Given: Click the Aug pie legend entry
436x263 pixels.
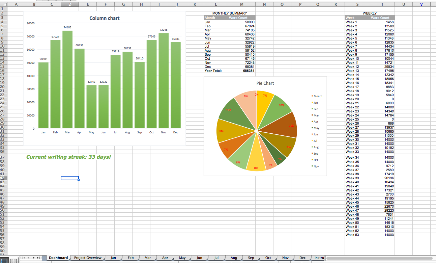Looking at the screenshot, I should tap(315, 147).
